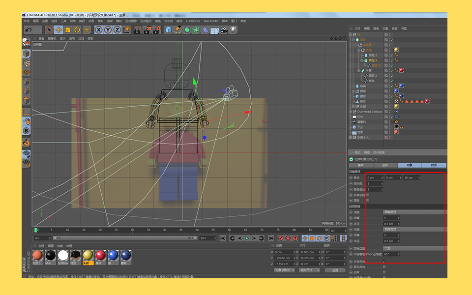This screenshot has width=472, height=295.
Task: Click the Record keyframe button
Action: click(x=281, y=238)
